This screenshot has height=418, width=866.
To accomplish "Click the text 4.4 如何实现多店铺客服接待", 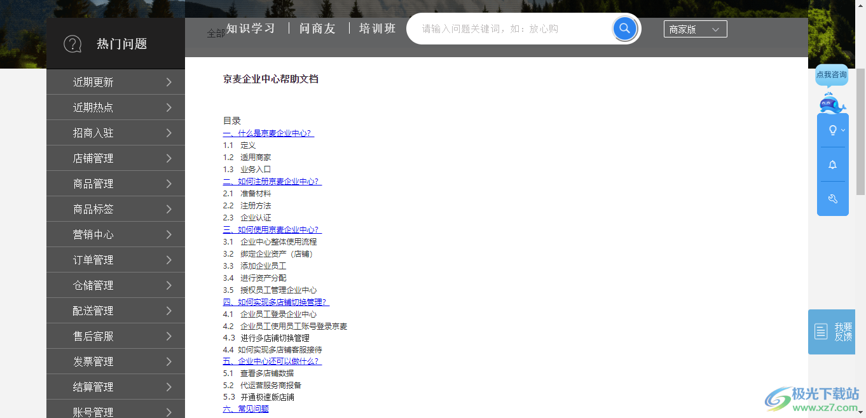I will point(273,350).
